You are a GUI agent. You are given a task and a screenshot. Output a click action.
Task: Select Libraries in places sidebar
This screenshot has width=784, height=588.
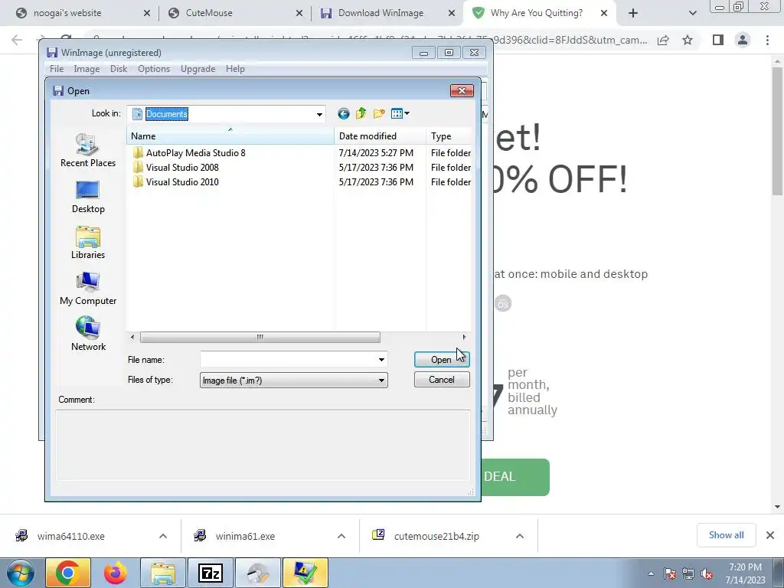point(88,243)
